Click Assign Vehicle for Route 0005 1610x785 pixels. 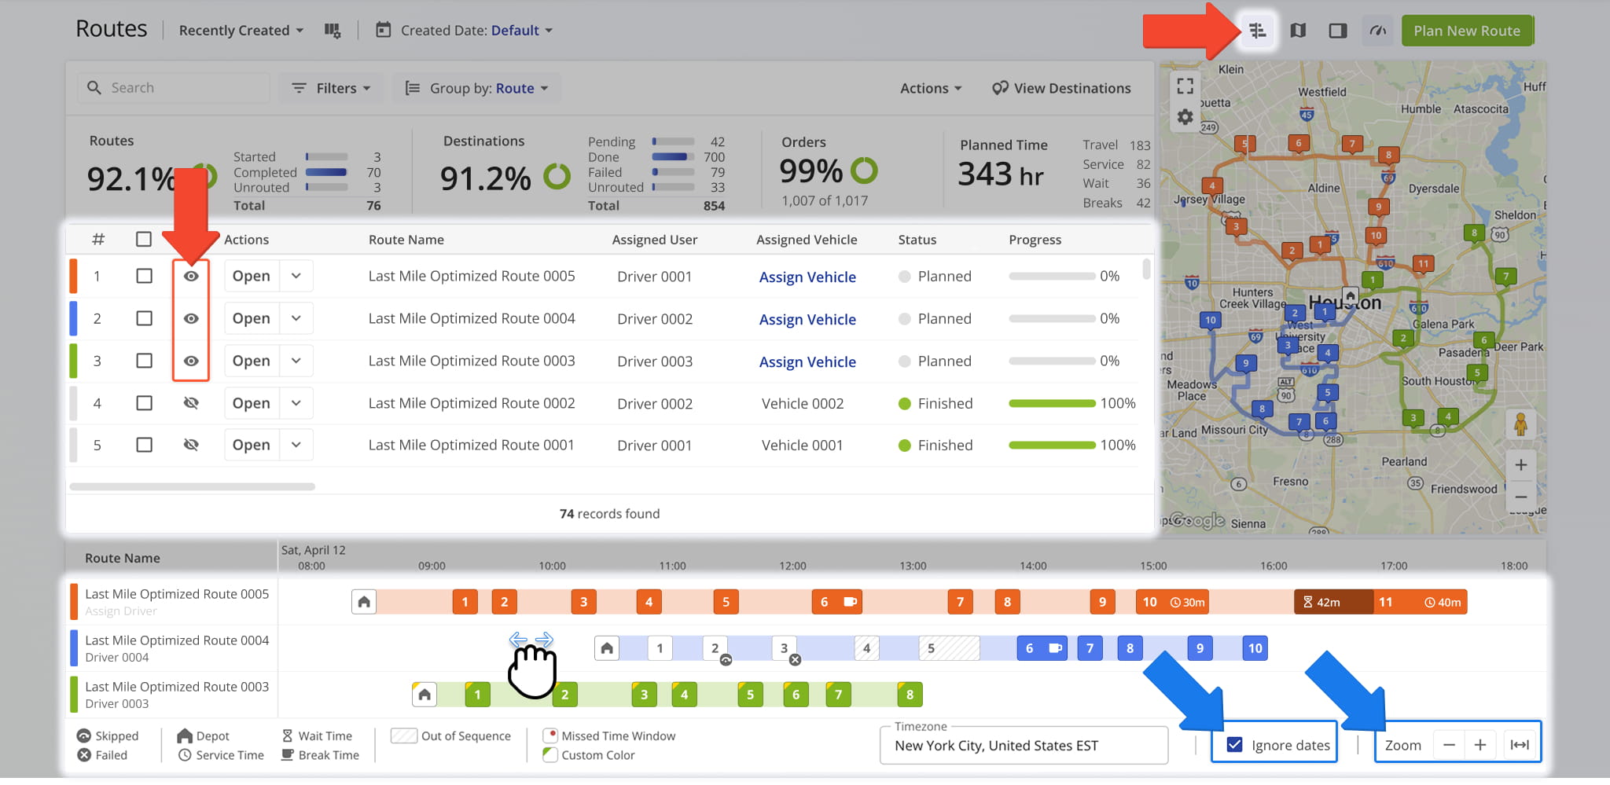pos(807,277)
